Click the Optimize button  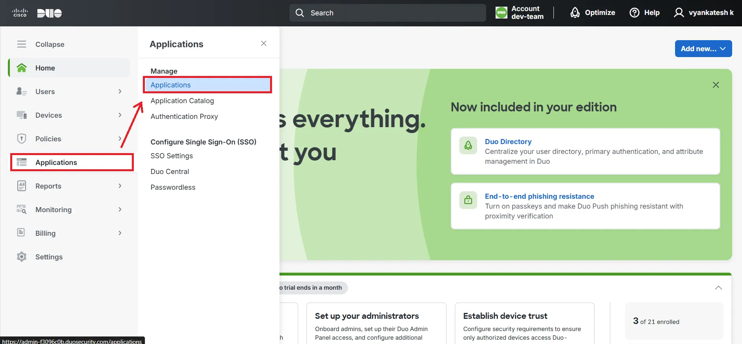coord(592,13)
